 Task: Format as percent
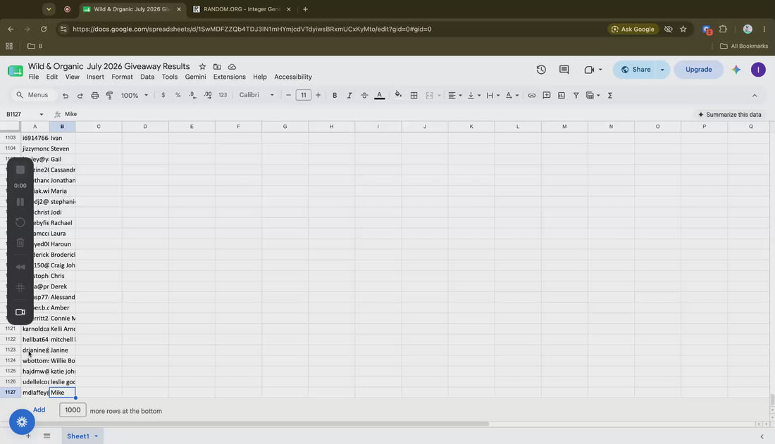[x=178, y=95]
